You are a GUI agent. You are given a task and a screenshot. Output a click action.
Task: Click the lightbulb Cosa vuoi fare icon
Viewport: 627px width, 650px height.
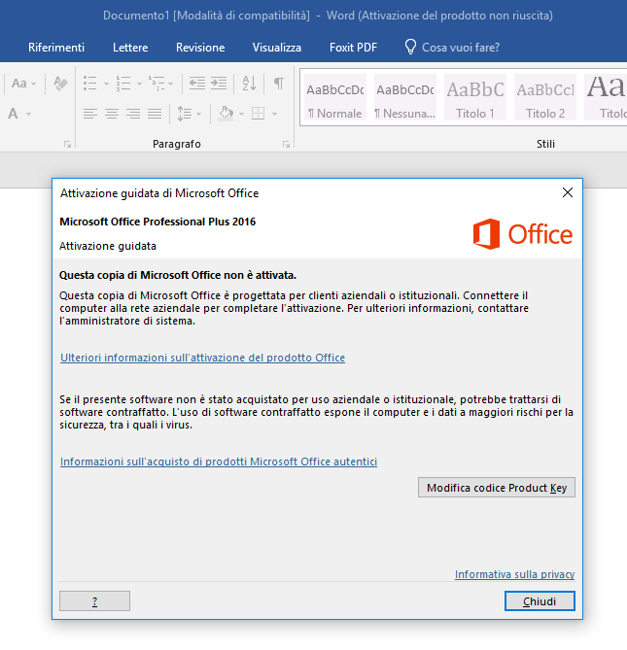click(410, 47)
